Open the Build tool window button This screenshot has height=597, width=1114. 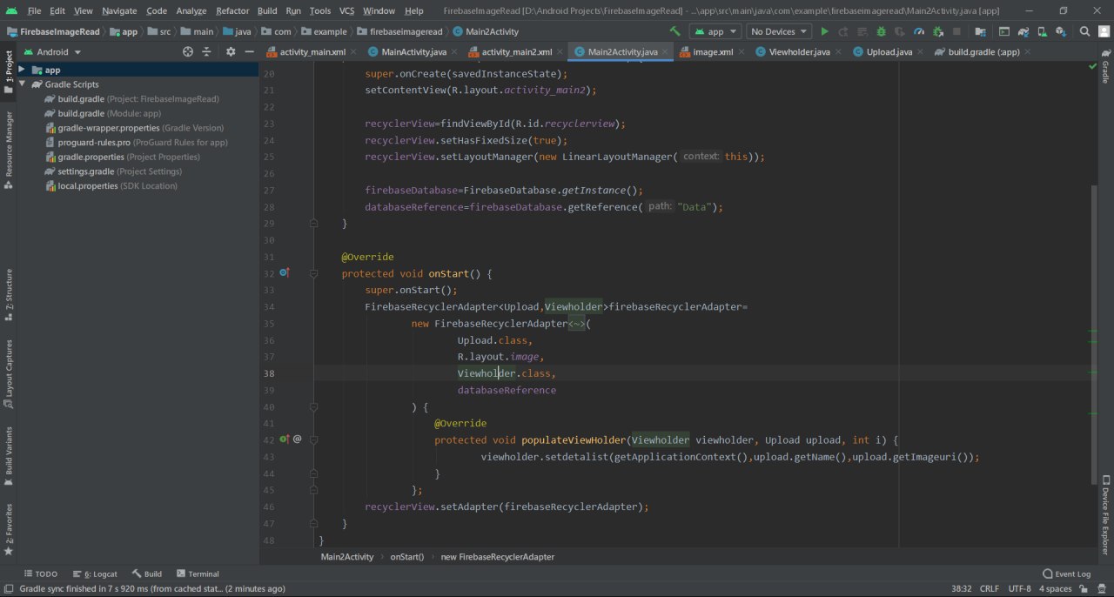147,574
